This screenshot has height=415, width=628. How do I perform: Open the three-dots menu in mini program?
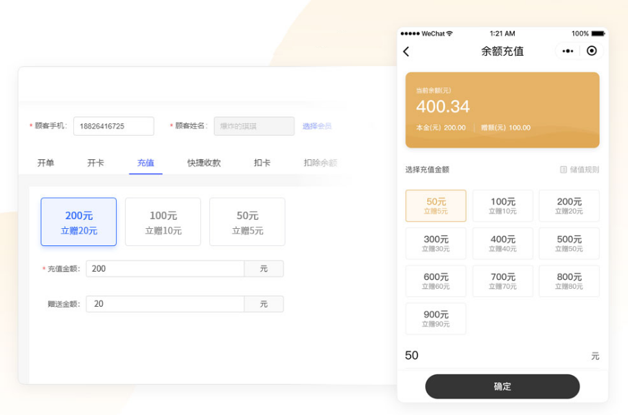click(x=567, y=51)
